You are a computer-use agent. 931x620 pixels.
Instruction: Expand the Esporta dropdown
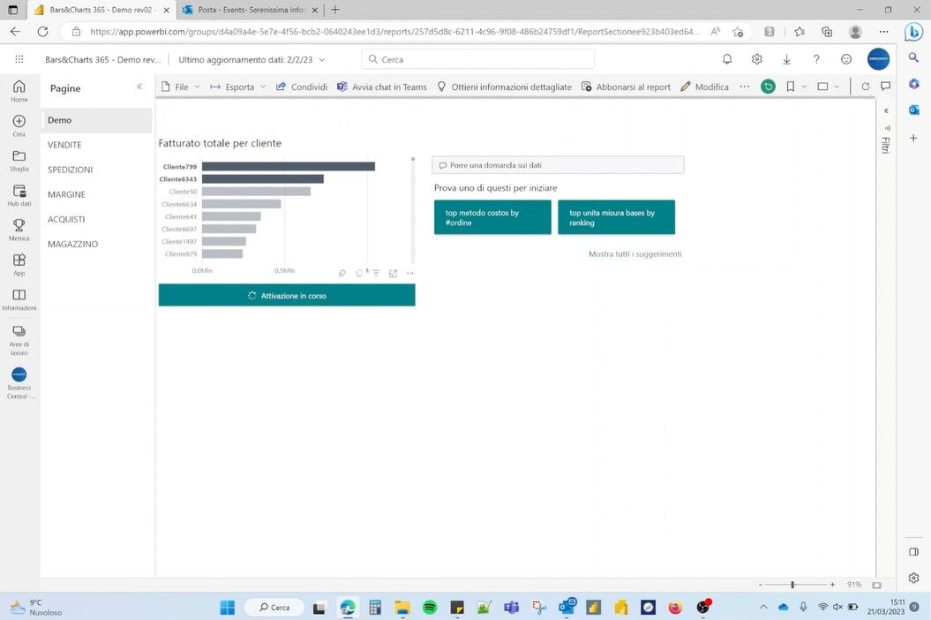tap(239, 87)
